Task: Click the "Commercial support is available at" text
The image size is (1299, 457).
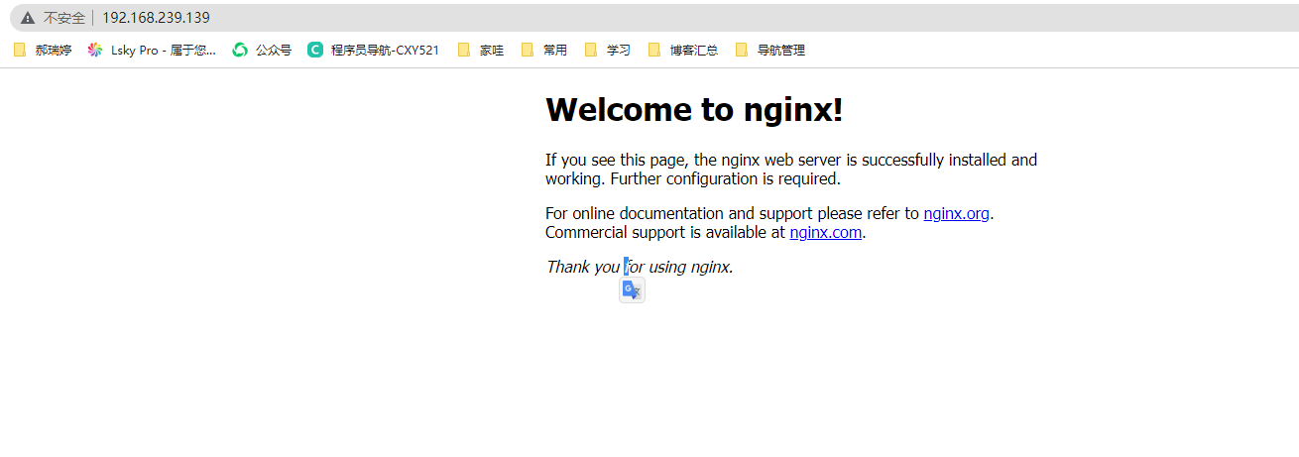Action: 665,233
